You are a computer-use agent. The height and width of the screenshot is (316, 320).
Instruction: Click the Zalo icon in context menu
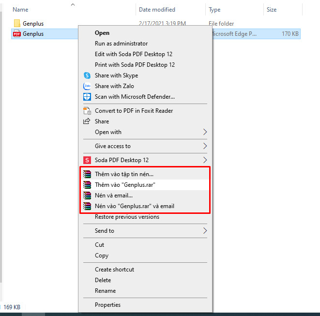point(87,86)
